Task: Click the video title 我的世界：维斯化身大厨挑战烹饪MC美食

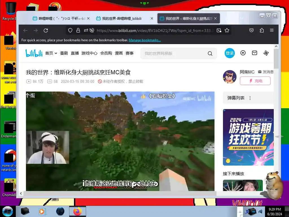Action: 78,72
